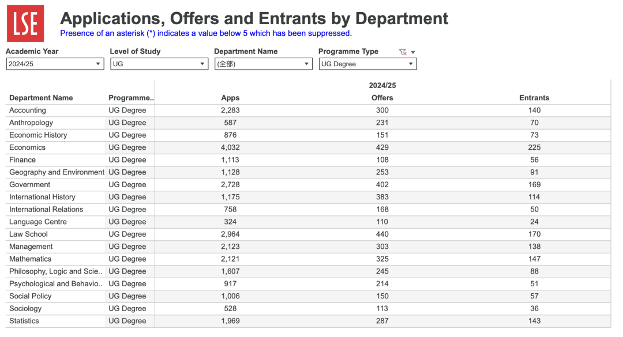Select the Psychological and Behavio.. row label
The width and height of the screenshot is (623, 337).
(x=55, y=284)
